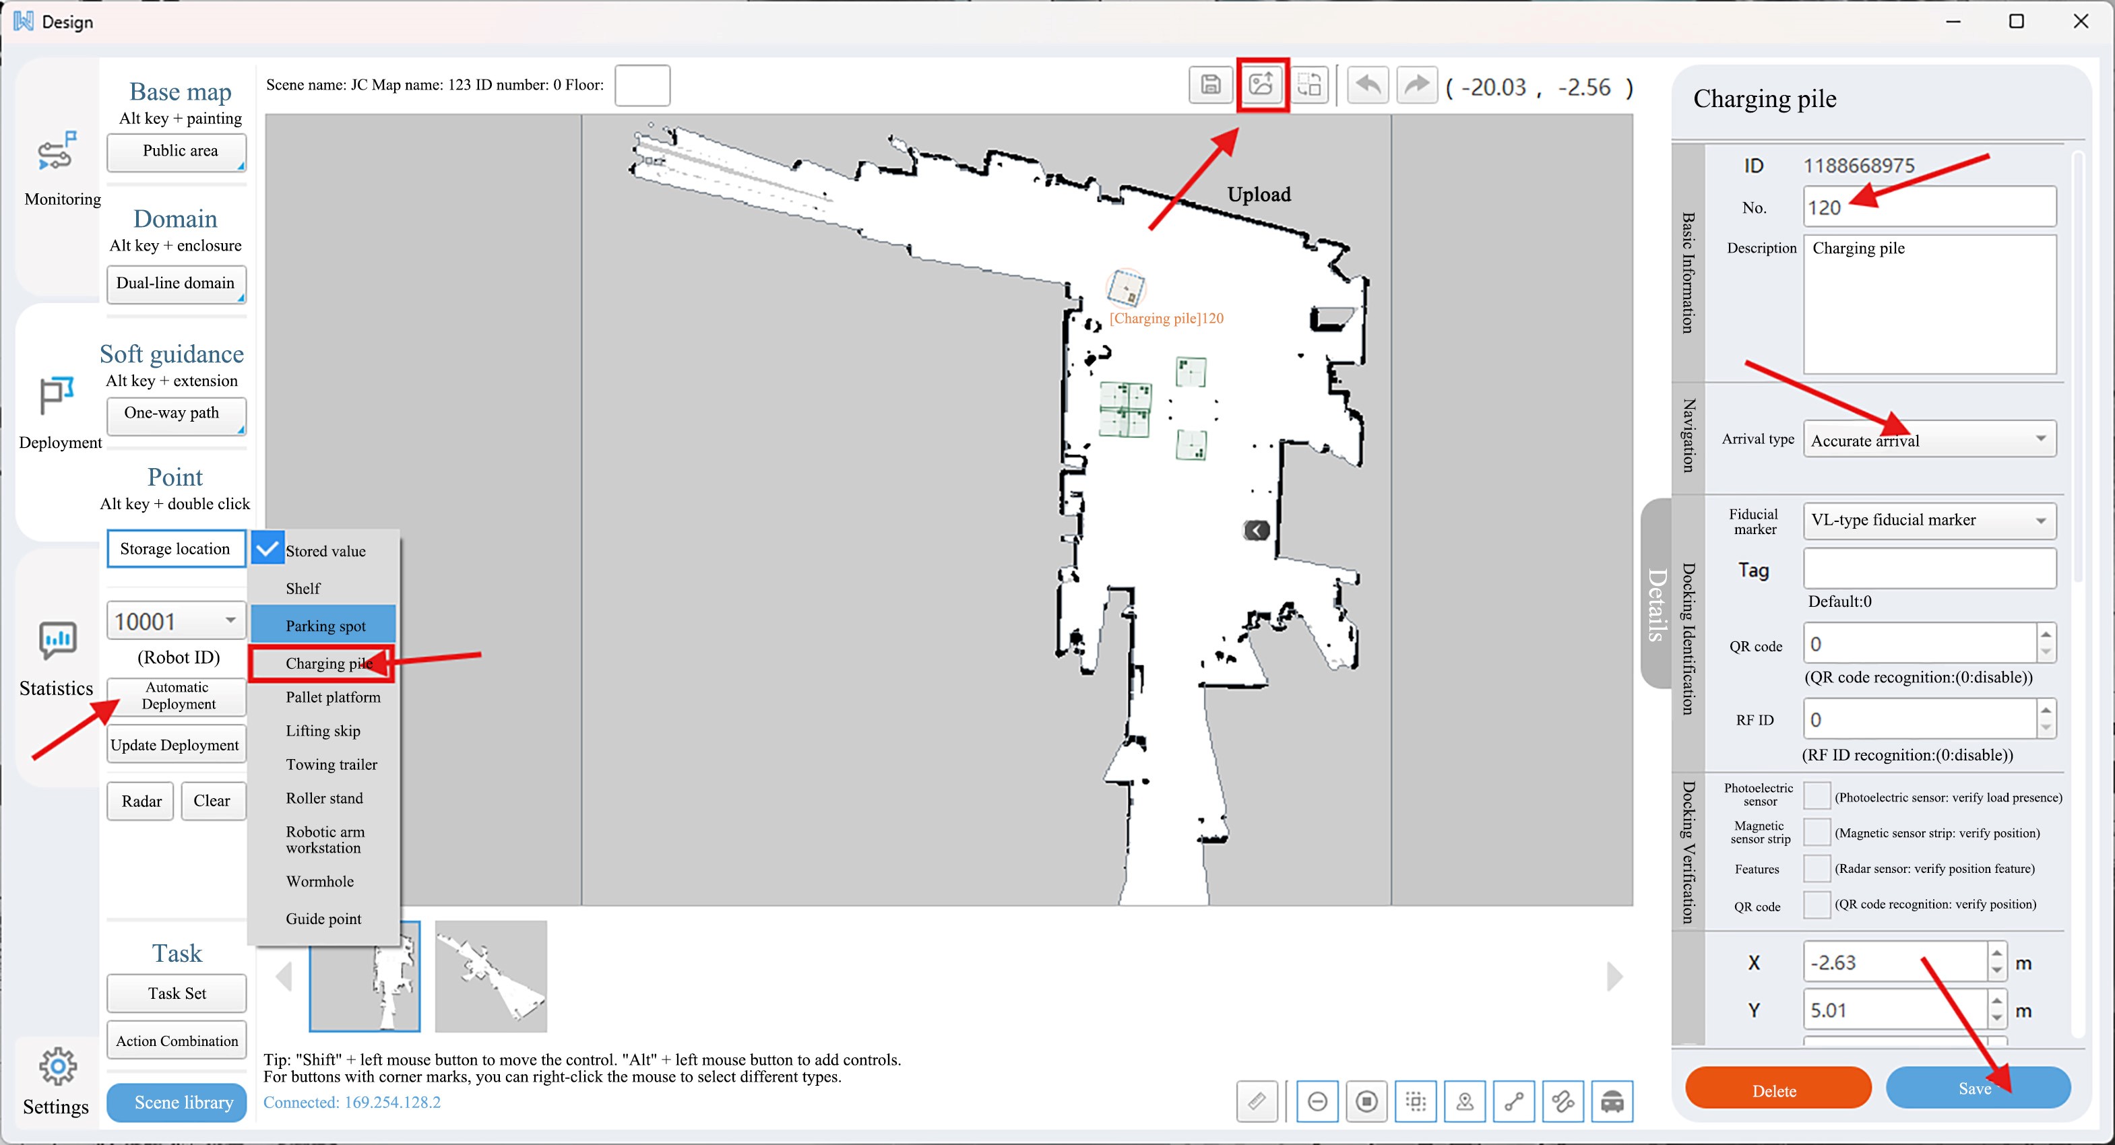Viewport: 2115px width, 1145px height.
Task: Expand the Fiducial marker dropdown
Action: pyautogui.click(x=2040, y=521)
